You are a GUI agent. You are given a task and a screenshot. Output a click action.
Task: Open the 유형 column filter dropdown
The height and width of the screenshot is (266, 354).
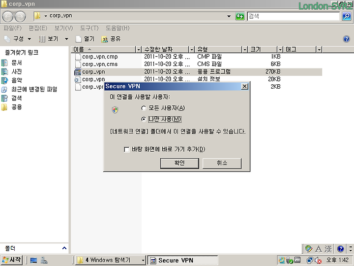245,49
